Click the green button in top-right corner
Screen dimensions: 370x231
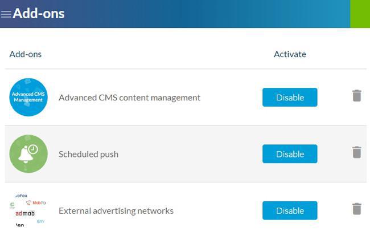(x=360, y=14)
